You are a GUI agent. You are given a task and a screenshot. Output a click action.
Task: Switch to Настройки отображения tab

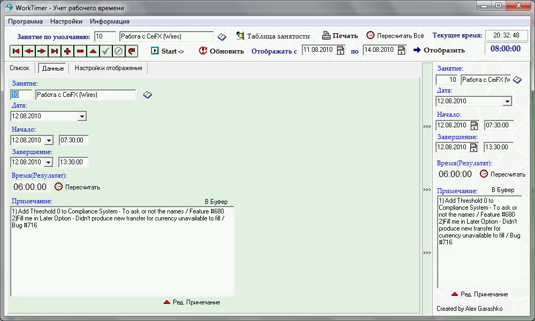[x=108, y=68]
